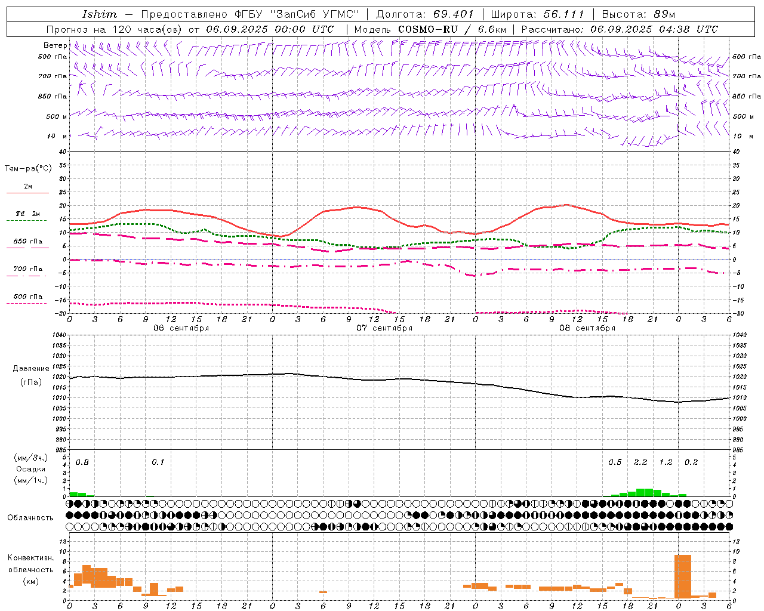764x611 pixels.
Task: Click the calculation time "Рассчитано: 06.09.2025 04:38 UTC"
Action: click(x=620, y=29)
